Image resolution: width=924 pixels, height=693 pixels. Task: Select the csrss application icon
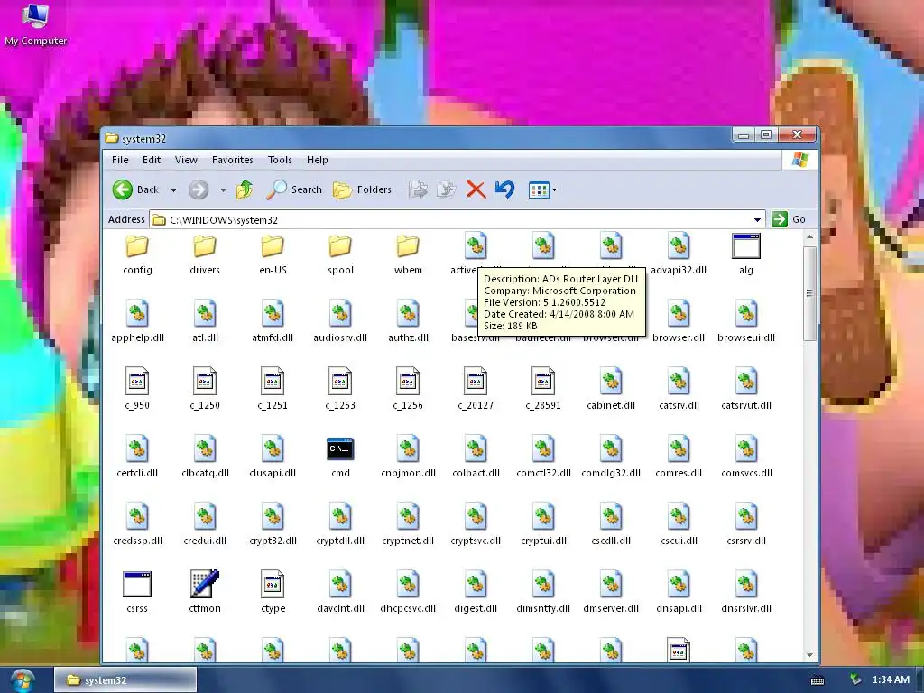click(137, 594)
